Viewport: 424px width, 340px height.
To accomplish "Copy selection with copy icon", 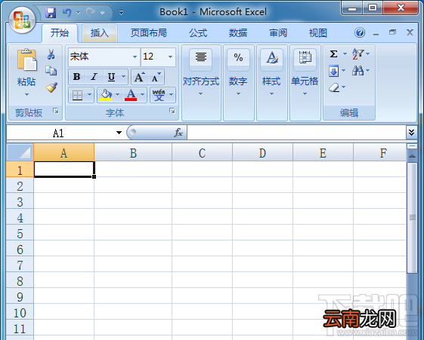I will (51, 71).
